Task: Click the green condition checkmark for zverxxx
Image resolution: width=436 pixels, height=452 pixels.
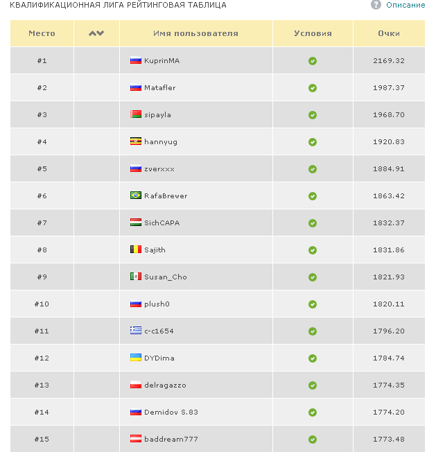Action: (313, 169)
